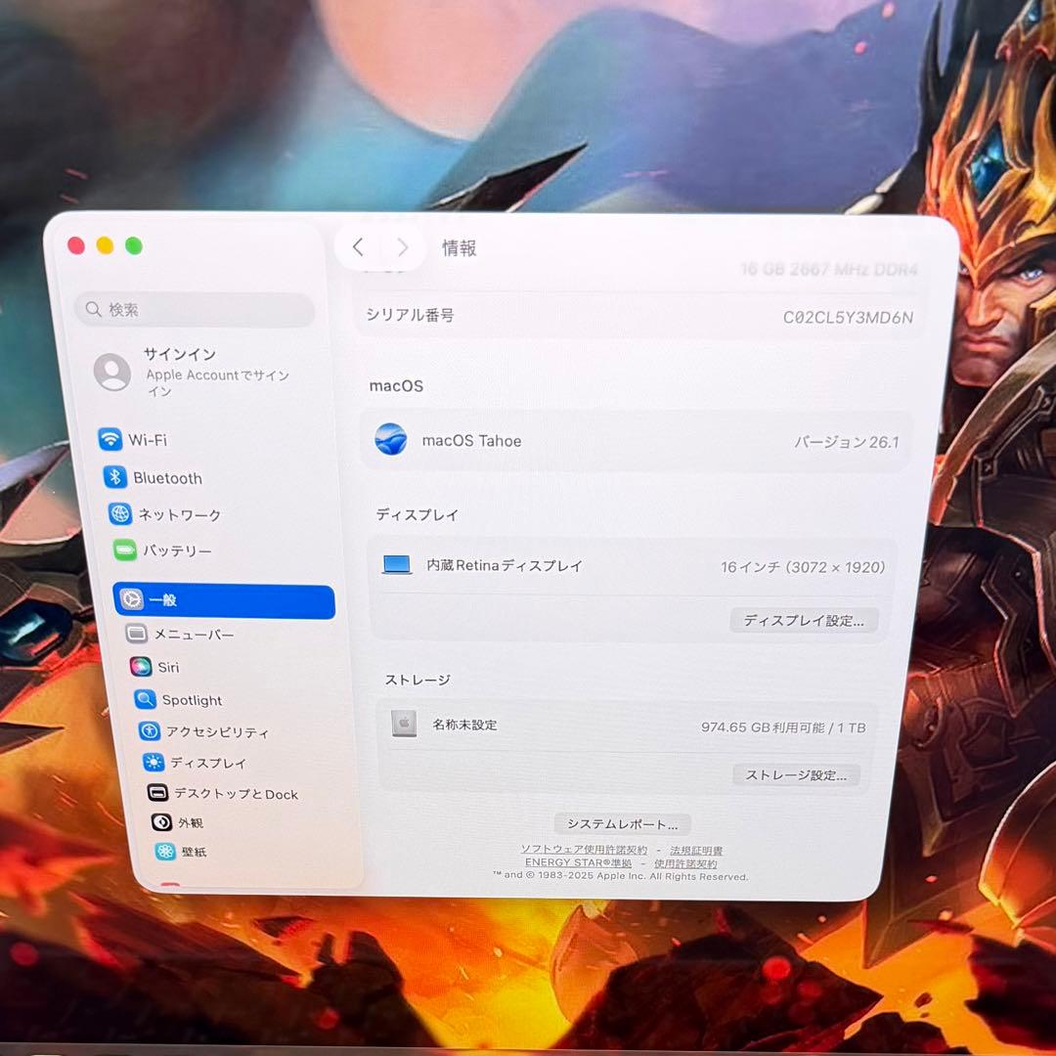Open デスクトップとDock preferences
The image size is (1056, 1056).
coord(223,794)
